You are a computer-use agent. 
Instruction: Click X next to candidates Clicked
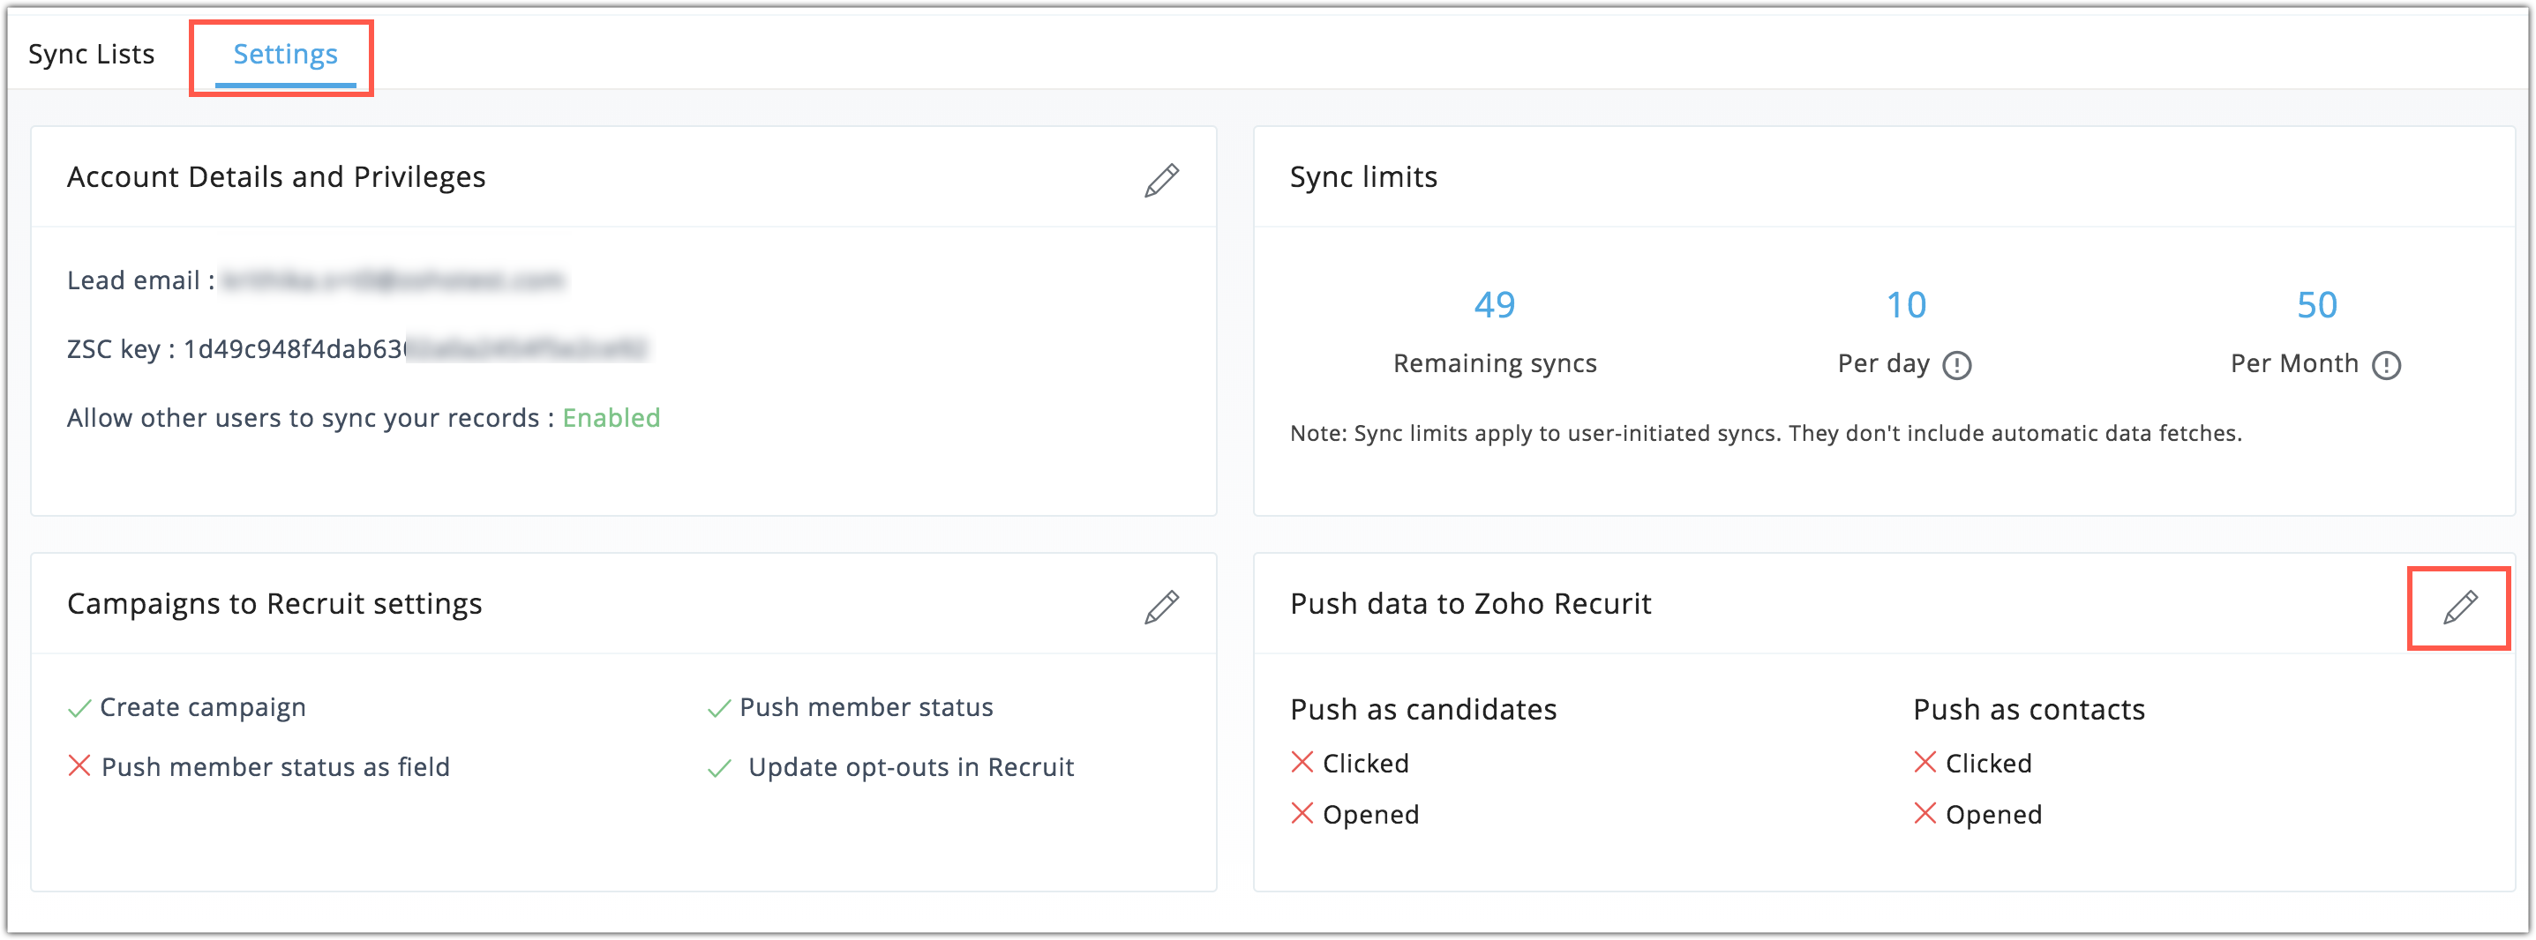1302,762
